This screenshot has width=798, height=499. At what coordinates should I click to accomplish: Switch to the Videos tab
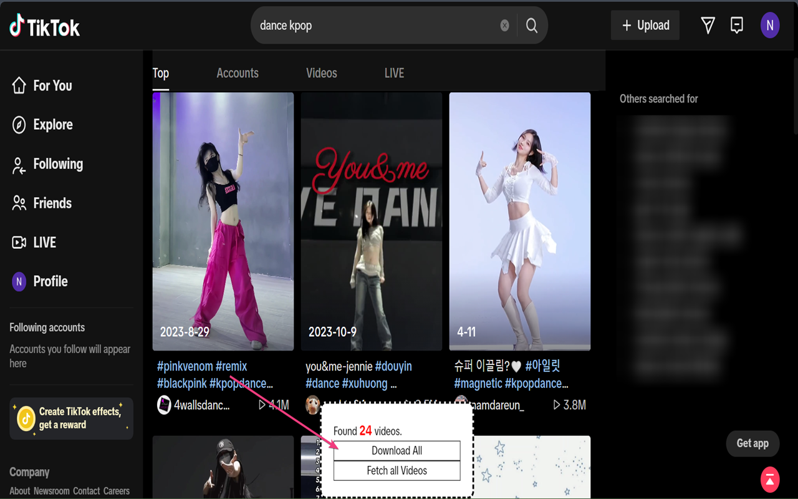coord(322,73)
